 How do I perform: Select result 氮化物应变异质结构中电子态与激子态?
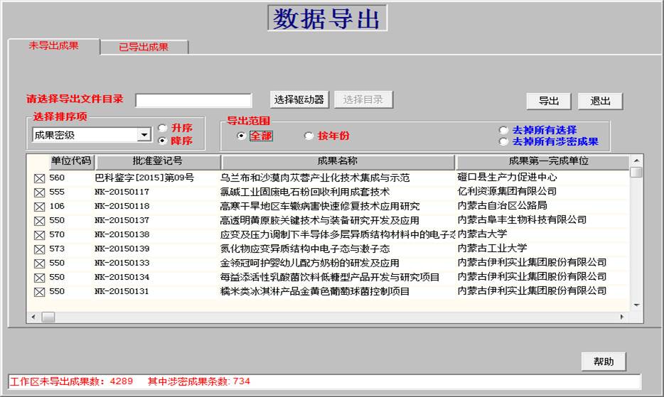coord(304,249)
